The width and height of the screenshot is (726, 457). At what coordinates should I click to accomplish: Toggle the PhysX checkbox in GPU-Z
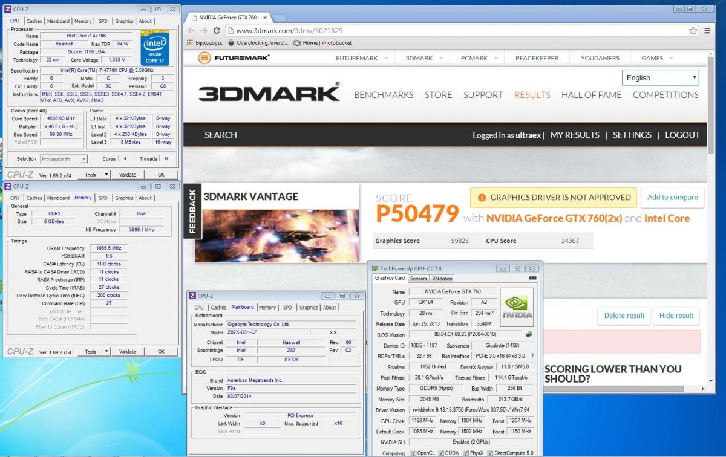(465, 453)
